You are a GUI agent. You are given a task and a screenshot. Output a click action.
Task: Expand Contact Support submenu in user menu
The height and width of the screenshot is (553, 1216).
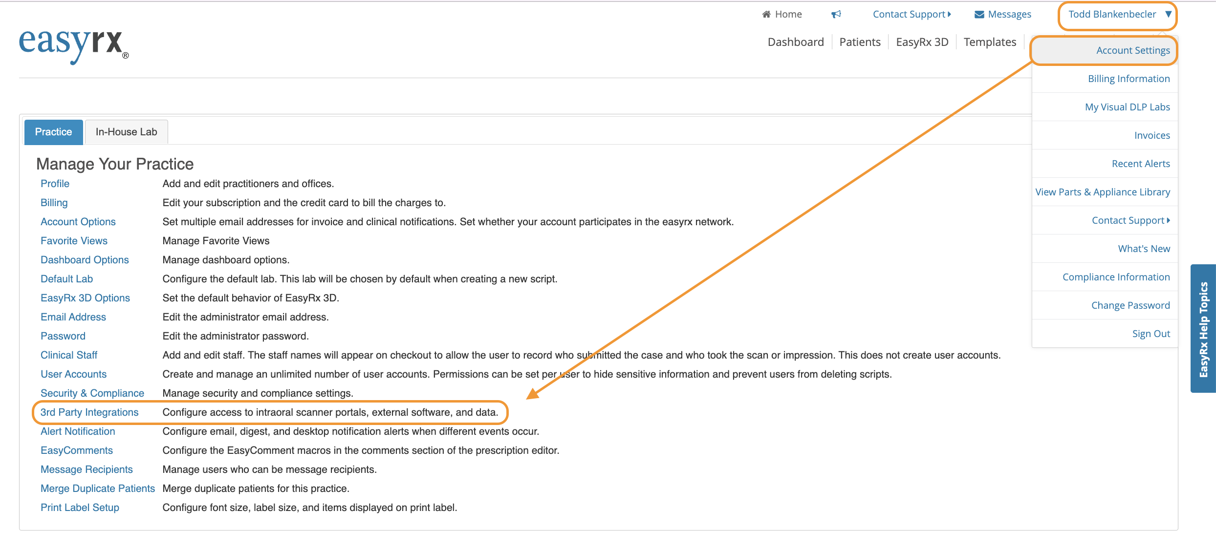coord(1131,220)
